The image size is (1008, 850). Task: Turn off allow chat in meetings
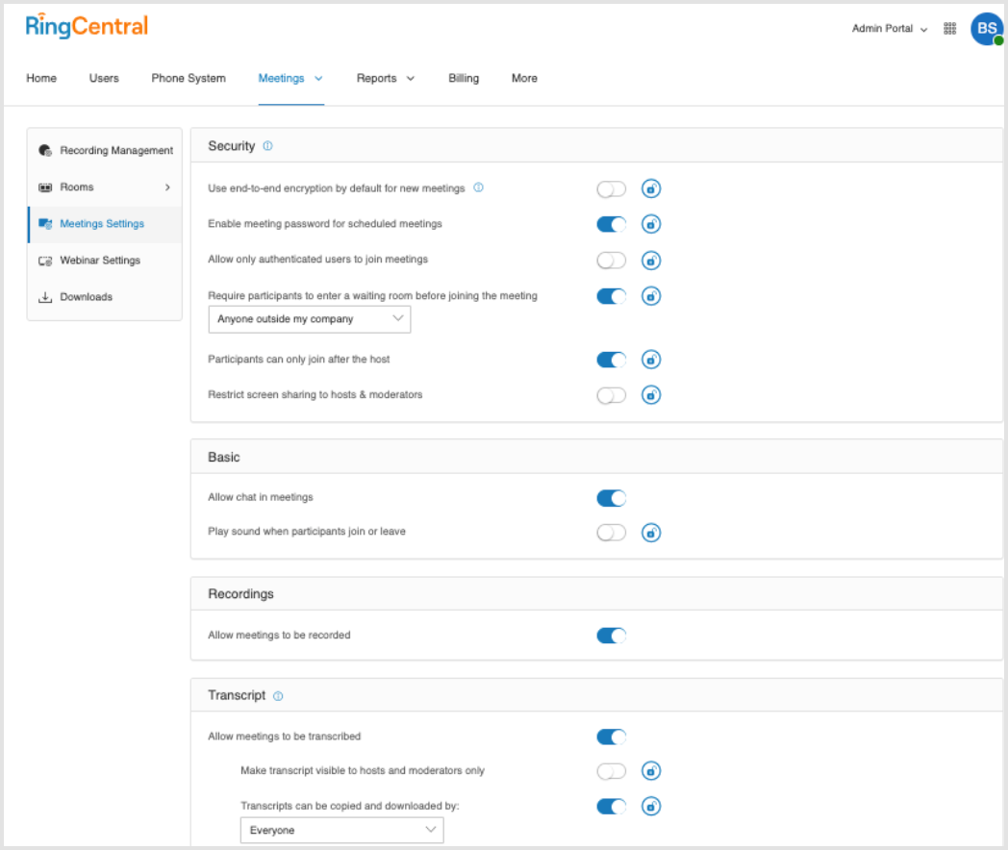(x=611, y=497)
